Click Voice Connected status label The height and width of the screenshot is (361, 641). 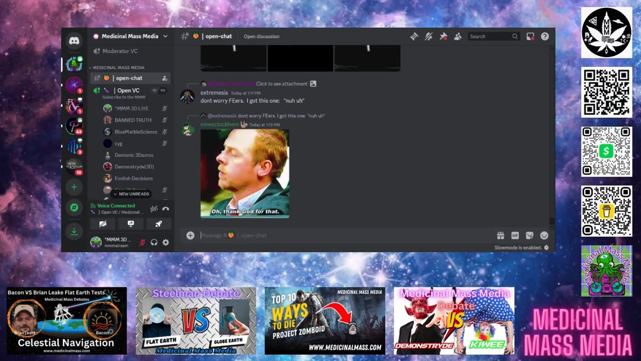pos(116,206)
